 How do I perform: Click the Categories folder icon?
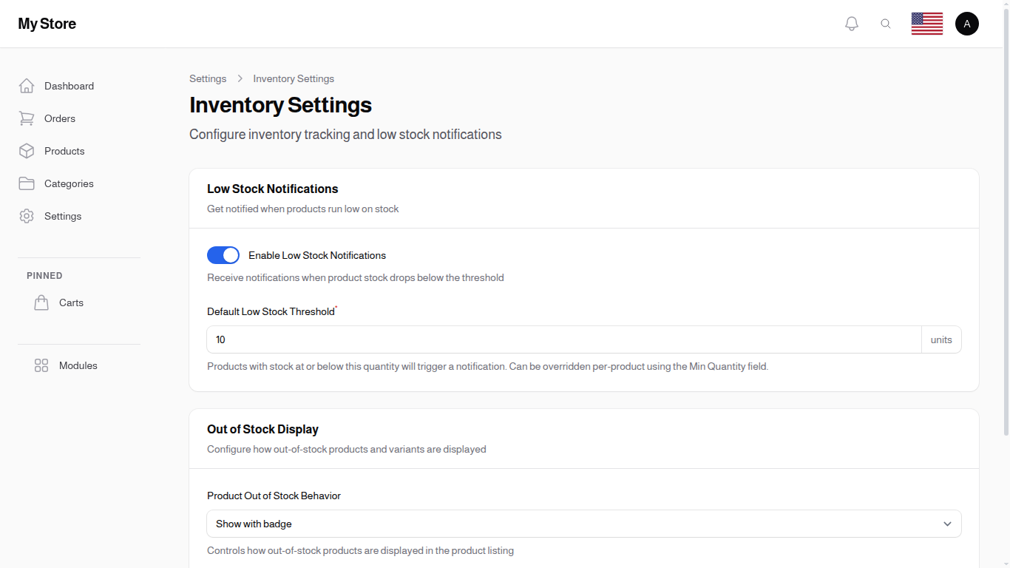pyautogui.click(x=27, y=183)
